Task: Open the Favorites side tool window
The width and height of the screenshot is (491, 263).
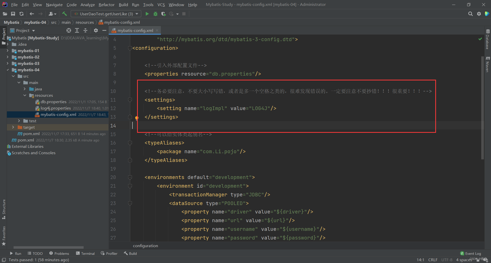Action: point(4,235)
